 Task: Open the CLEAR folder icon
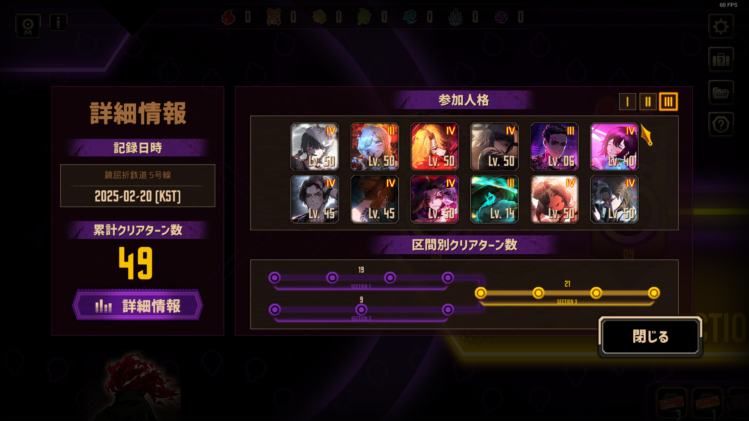click(x=721, y=93)
